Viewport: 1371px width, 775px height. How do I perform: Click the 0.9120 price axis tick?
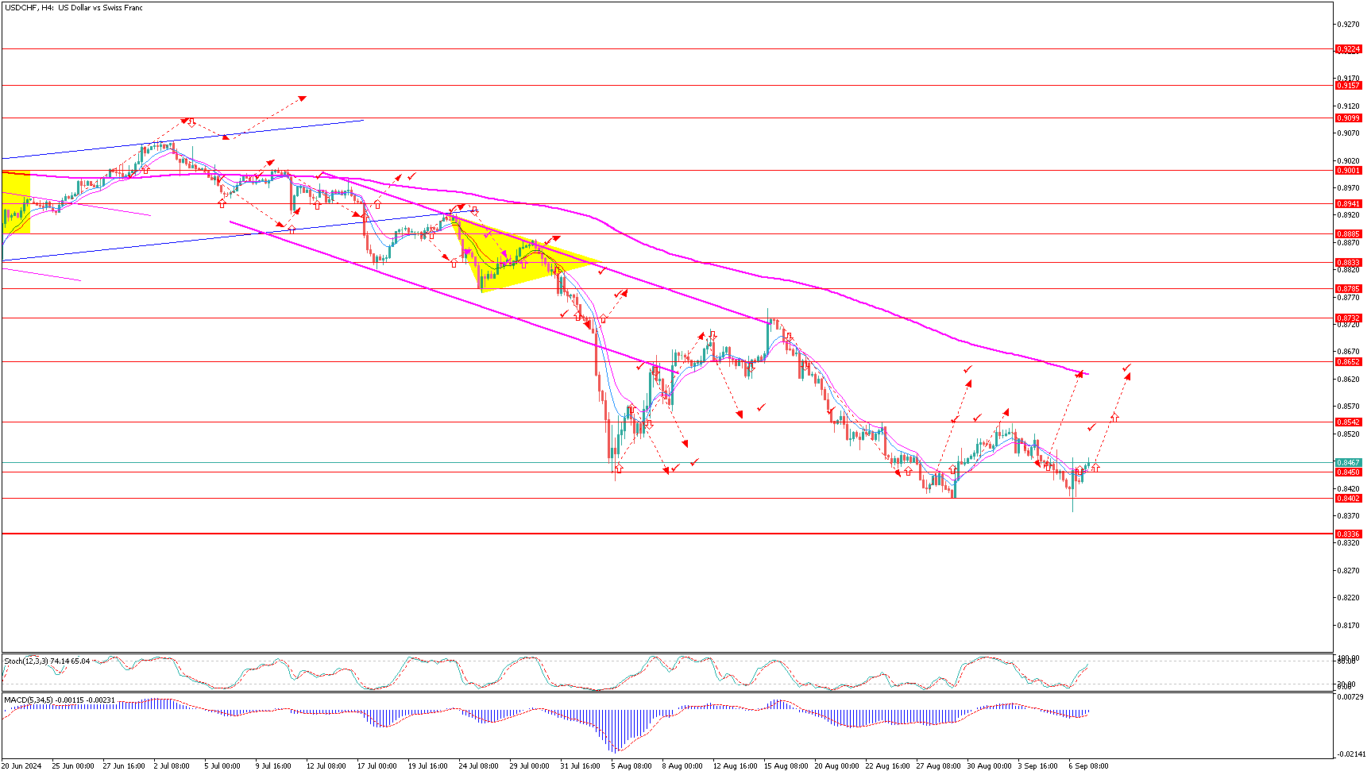(1348, 106)
